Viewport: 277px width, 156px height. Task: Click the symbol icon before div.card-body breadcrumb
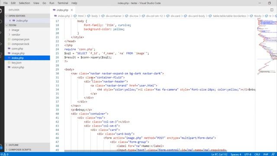(x=185, y=16)
